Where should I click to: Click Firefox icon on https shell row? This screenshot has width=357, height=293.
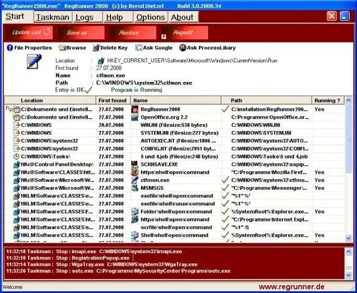coord(135,172)
